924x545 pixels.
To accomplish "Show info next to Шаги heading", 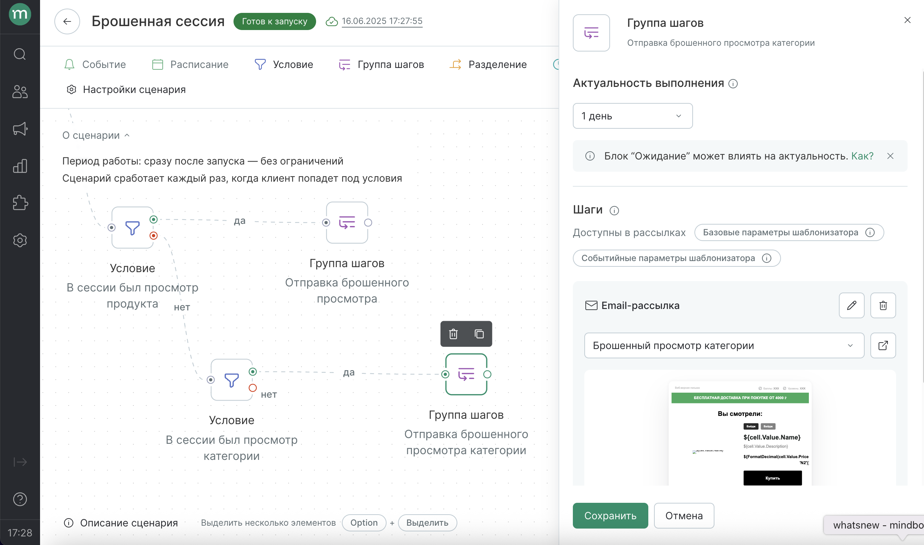I will pyautogui.click(x=614, y=210).
